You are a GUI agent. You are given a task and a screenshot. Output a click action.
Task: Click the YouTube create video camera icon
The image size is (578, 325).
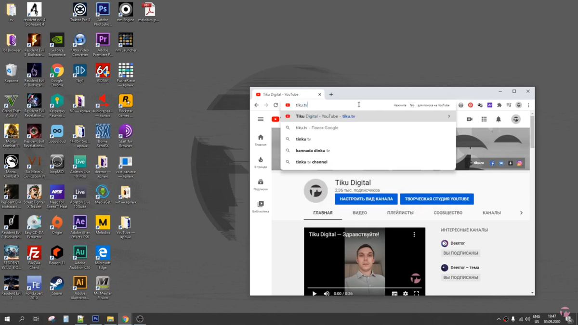point(469,119)
